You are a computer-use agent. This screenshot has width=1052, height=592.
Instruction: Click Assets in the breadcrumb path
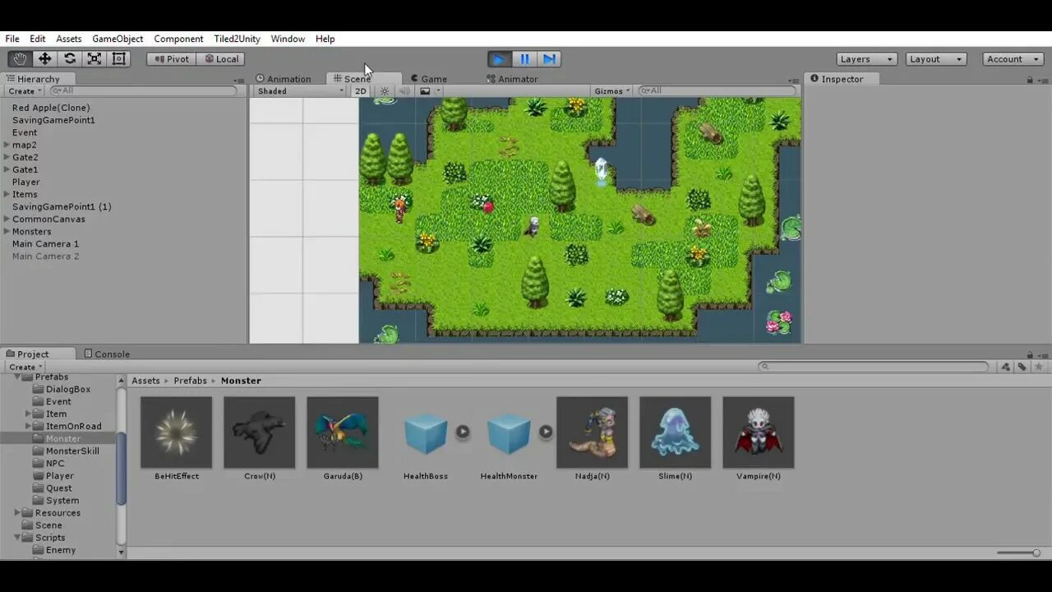point(145,381)
